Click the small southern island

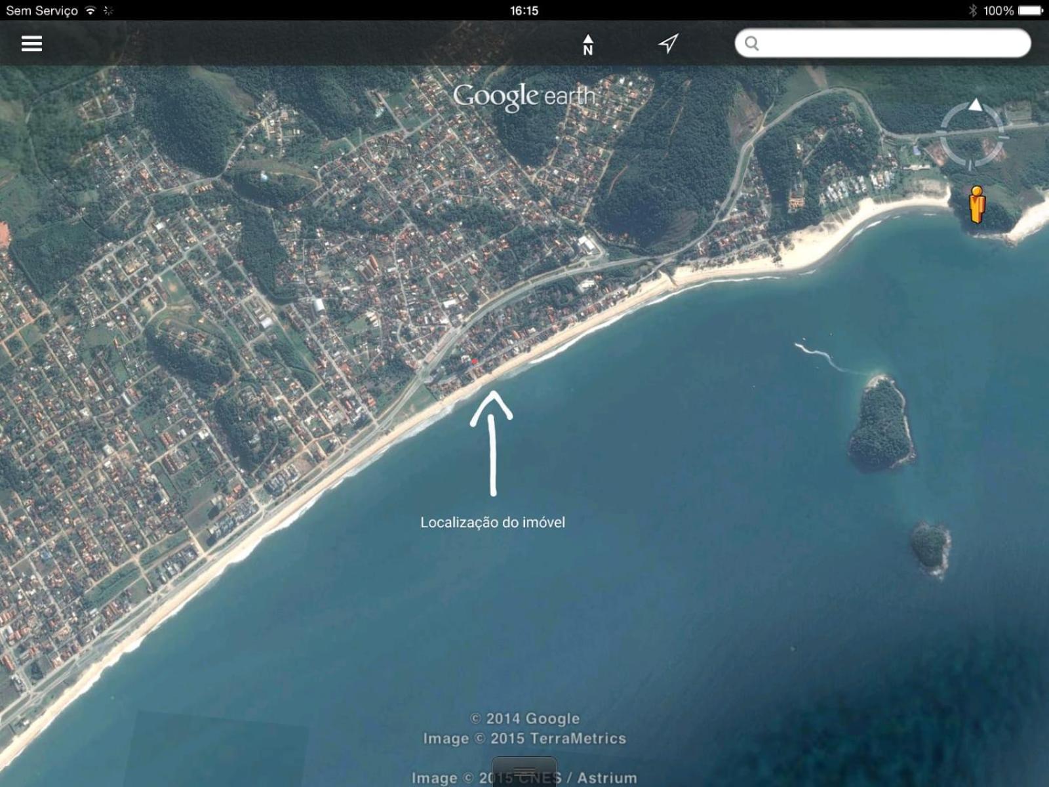(x=930, y=547)
